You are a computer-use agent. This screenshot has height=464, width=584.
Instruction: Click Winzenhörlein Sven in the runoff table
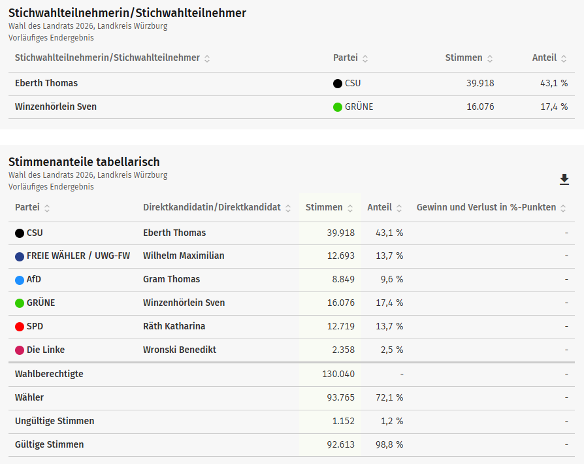(x=56, y=107)
